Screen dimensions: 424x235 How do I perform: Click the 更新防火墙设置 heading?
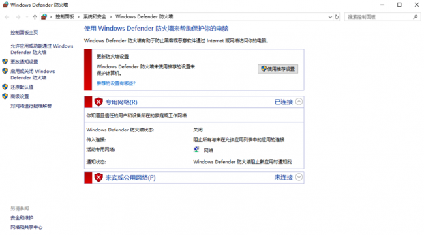(112, 57)
